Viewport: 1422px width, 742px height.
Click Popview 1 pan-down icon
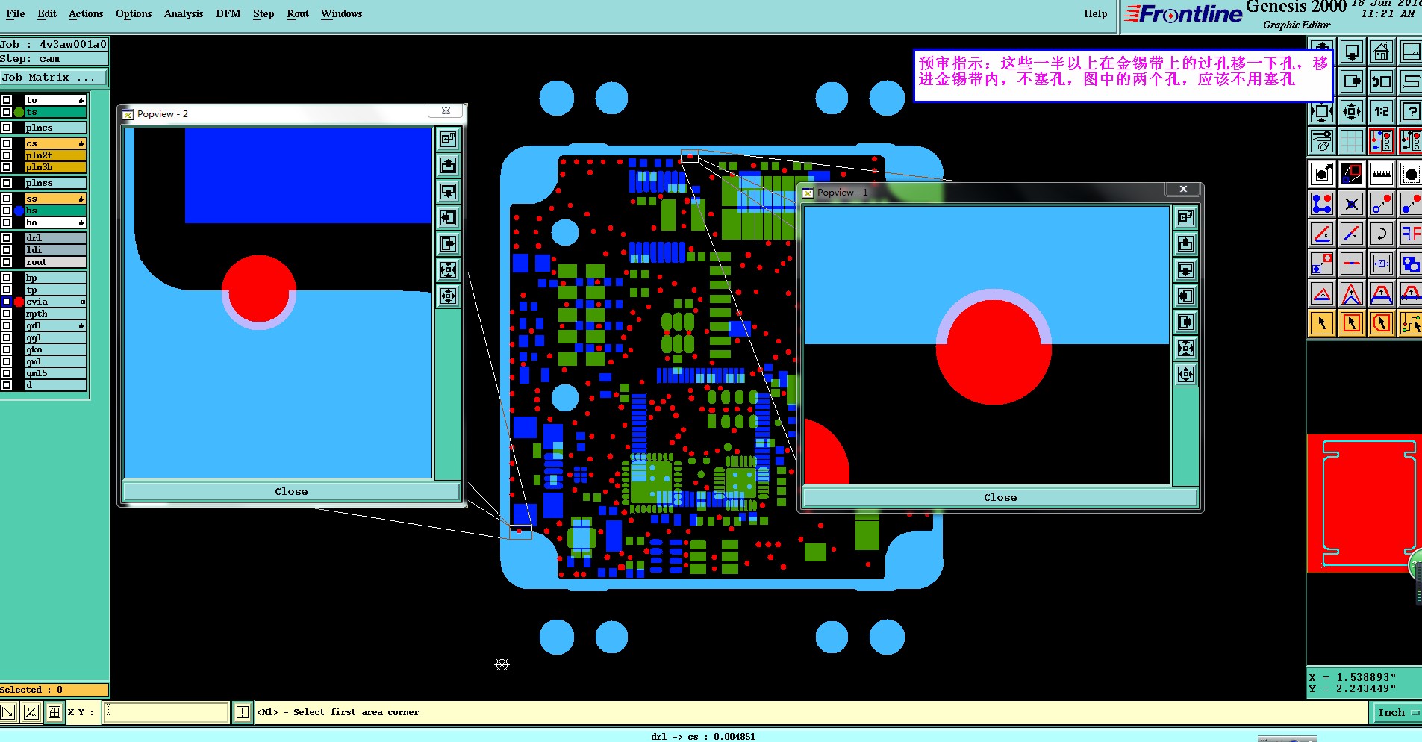click(1186, 269)
